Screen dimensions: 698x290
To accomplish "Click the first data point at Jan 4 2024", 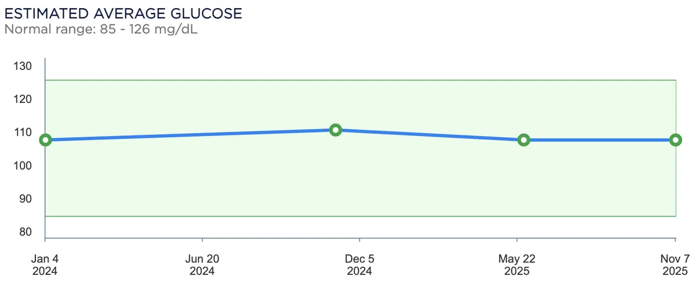I will click(45, 140).
